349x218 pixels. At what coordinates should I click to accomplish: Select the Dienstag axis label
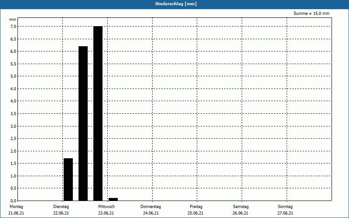61,207
